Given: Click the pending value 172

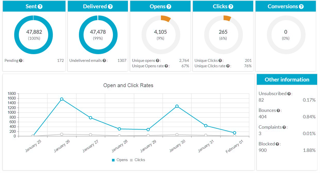Looking at the screenshot, I should pos(60,61).
